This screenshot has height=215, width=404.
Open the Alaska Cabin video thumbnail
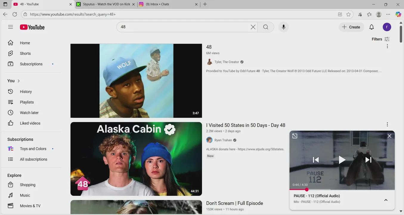(x=136, y=159)
